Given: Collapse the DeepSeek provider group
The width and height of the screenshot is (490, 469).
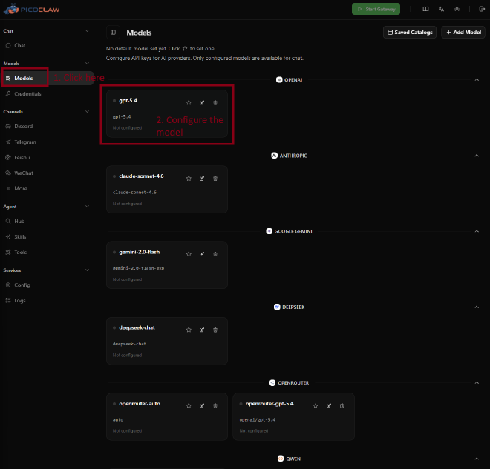Looking at the screenshot, I should [x=477, y=307].
